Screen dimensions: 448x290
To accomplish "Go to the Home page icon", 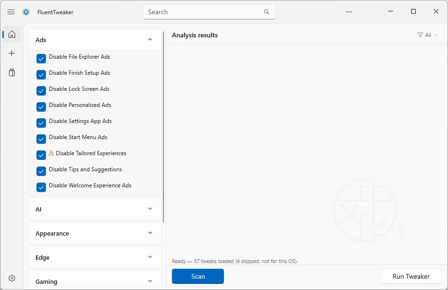I will coord(12,35).
